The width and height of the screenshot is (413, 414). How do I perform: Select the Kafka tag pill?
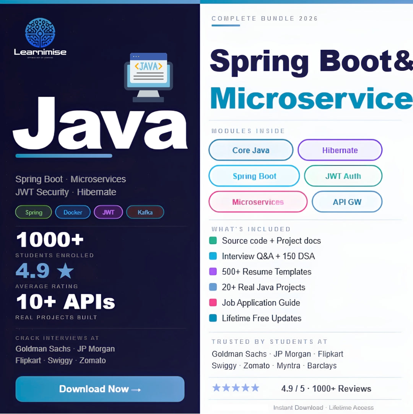coord(145,212)
